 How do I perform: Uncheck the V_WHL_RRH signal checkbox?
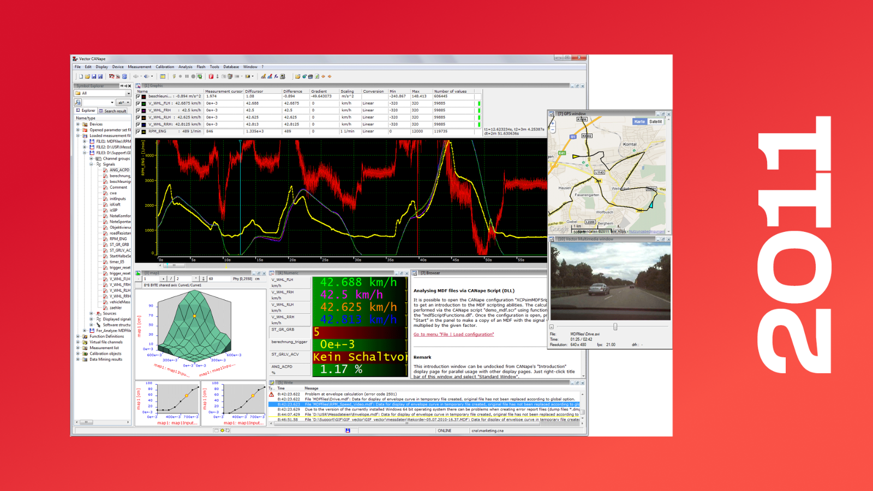pyautogui.click(x=138, y=124)
